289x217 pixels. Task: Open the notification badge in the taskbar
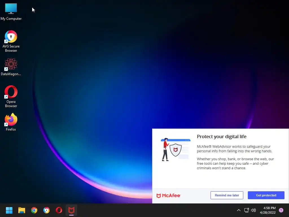point(281,210)
